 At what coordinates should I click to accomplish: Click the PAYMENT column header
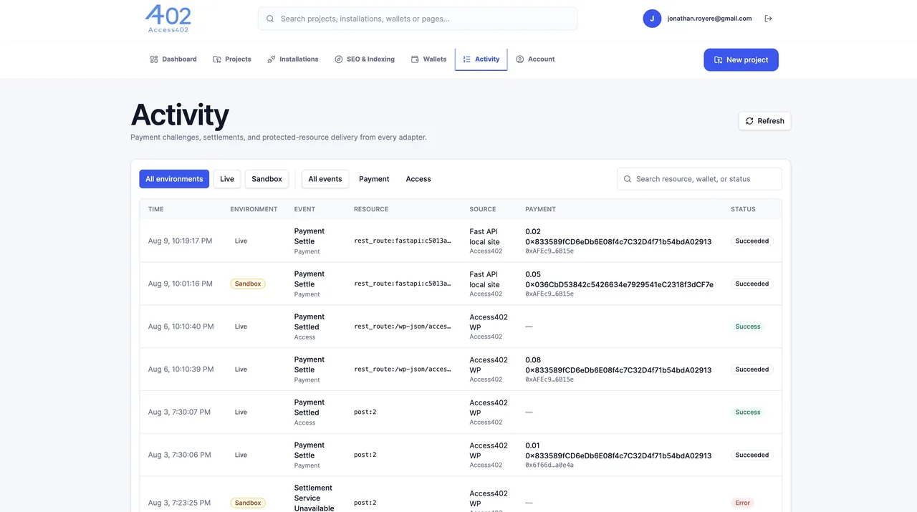(x=540, y=209)
